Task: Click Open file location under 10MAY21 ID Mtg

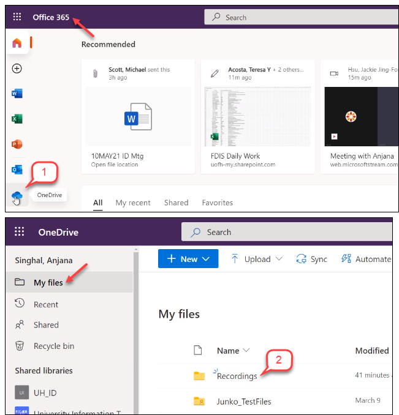Action: pyautogui.click(x=115, y=165)
